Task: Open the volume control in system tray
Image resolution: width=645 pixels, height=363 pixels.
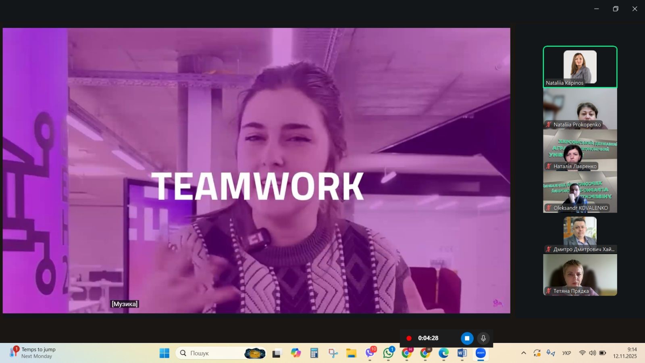Action: coord(592,353)
